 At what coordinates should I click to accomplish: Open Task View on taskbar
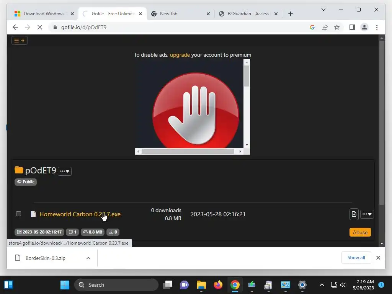coord(168,285)
